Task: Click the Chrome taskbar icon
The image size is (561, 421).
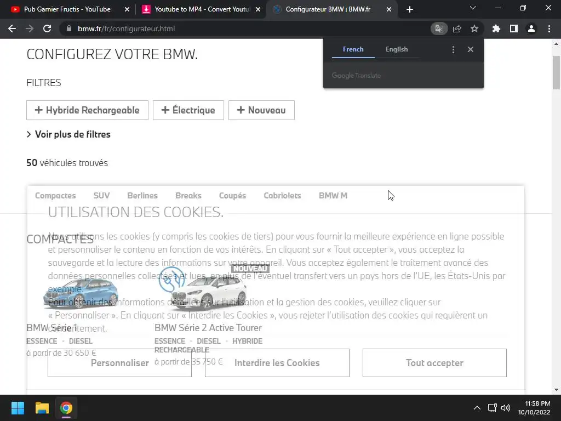Action: click(66, 408)
